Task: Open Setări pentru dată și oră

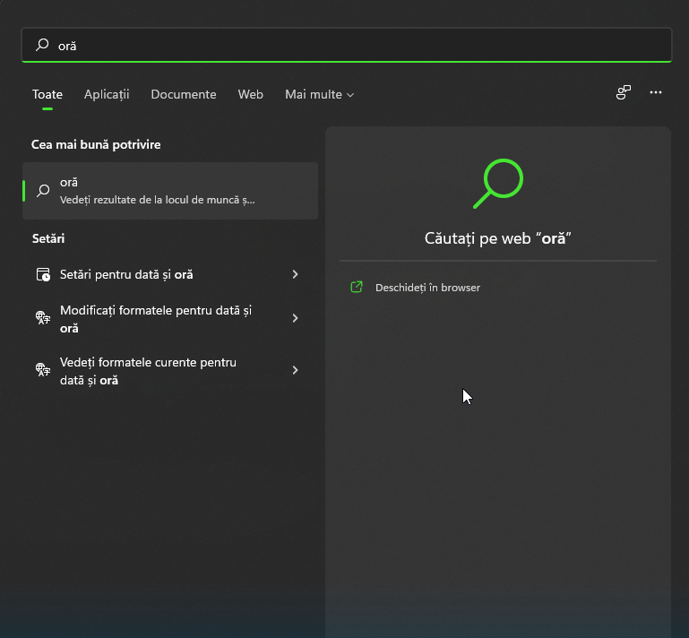Action: coord(170,274)
